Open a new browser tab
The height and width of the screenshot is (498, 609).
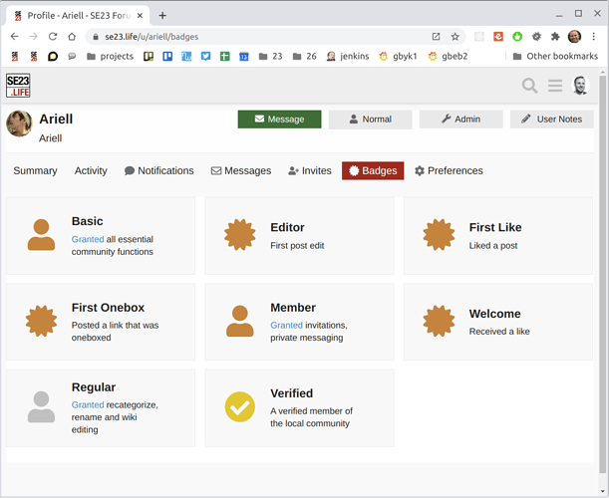(162, 16)
